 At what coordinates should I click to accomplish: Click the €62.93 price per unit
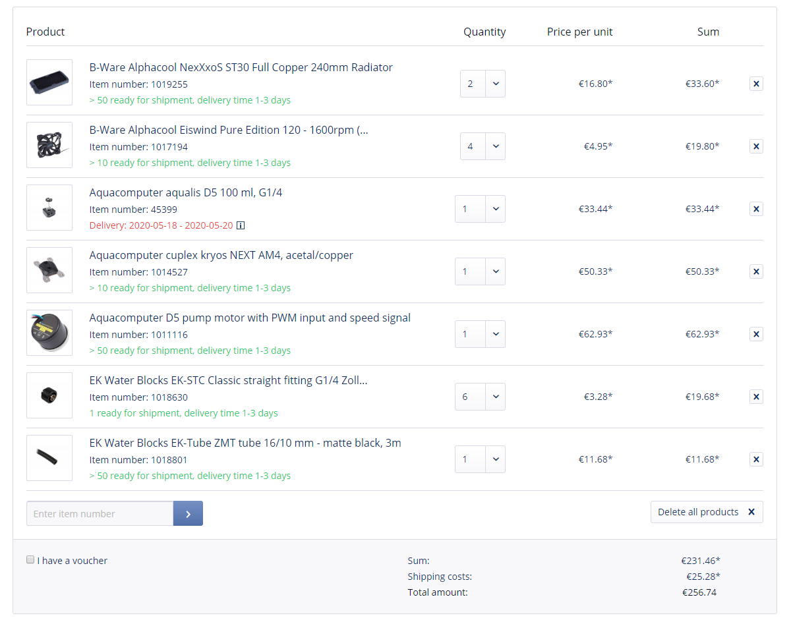click(595, 334)
